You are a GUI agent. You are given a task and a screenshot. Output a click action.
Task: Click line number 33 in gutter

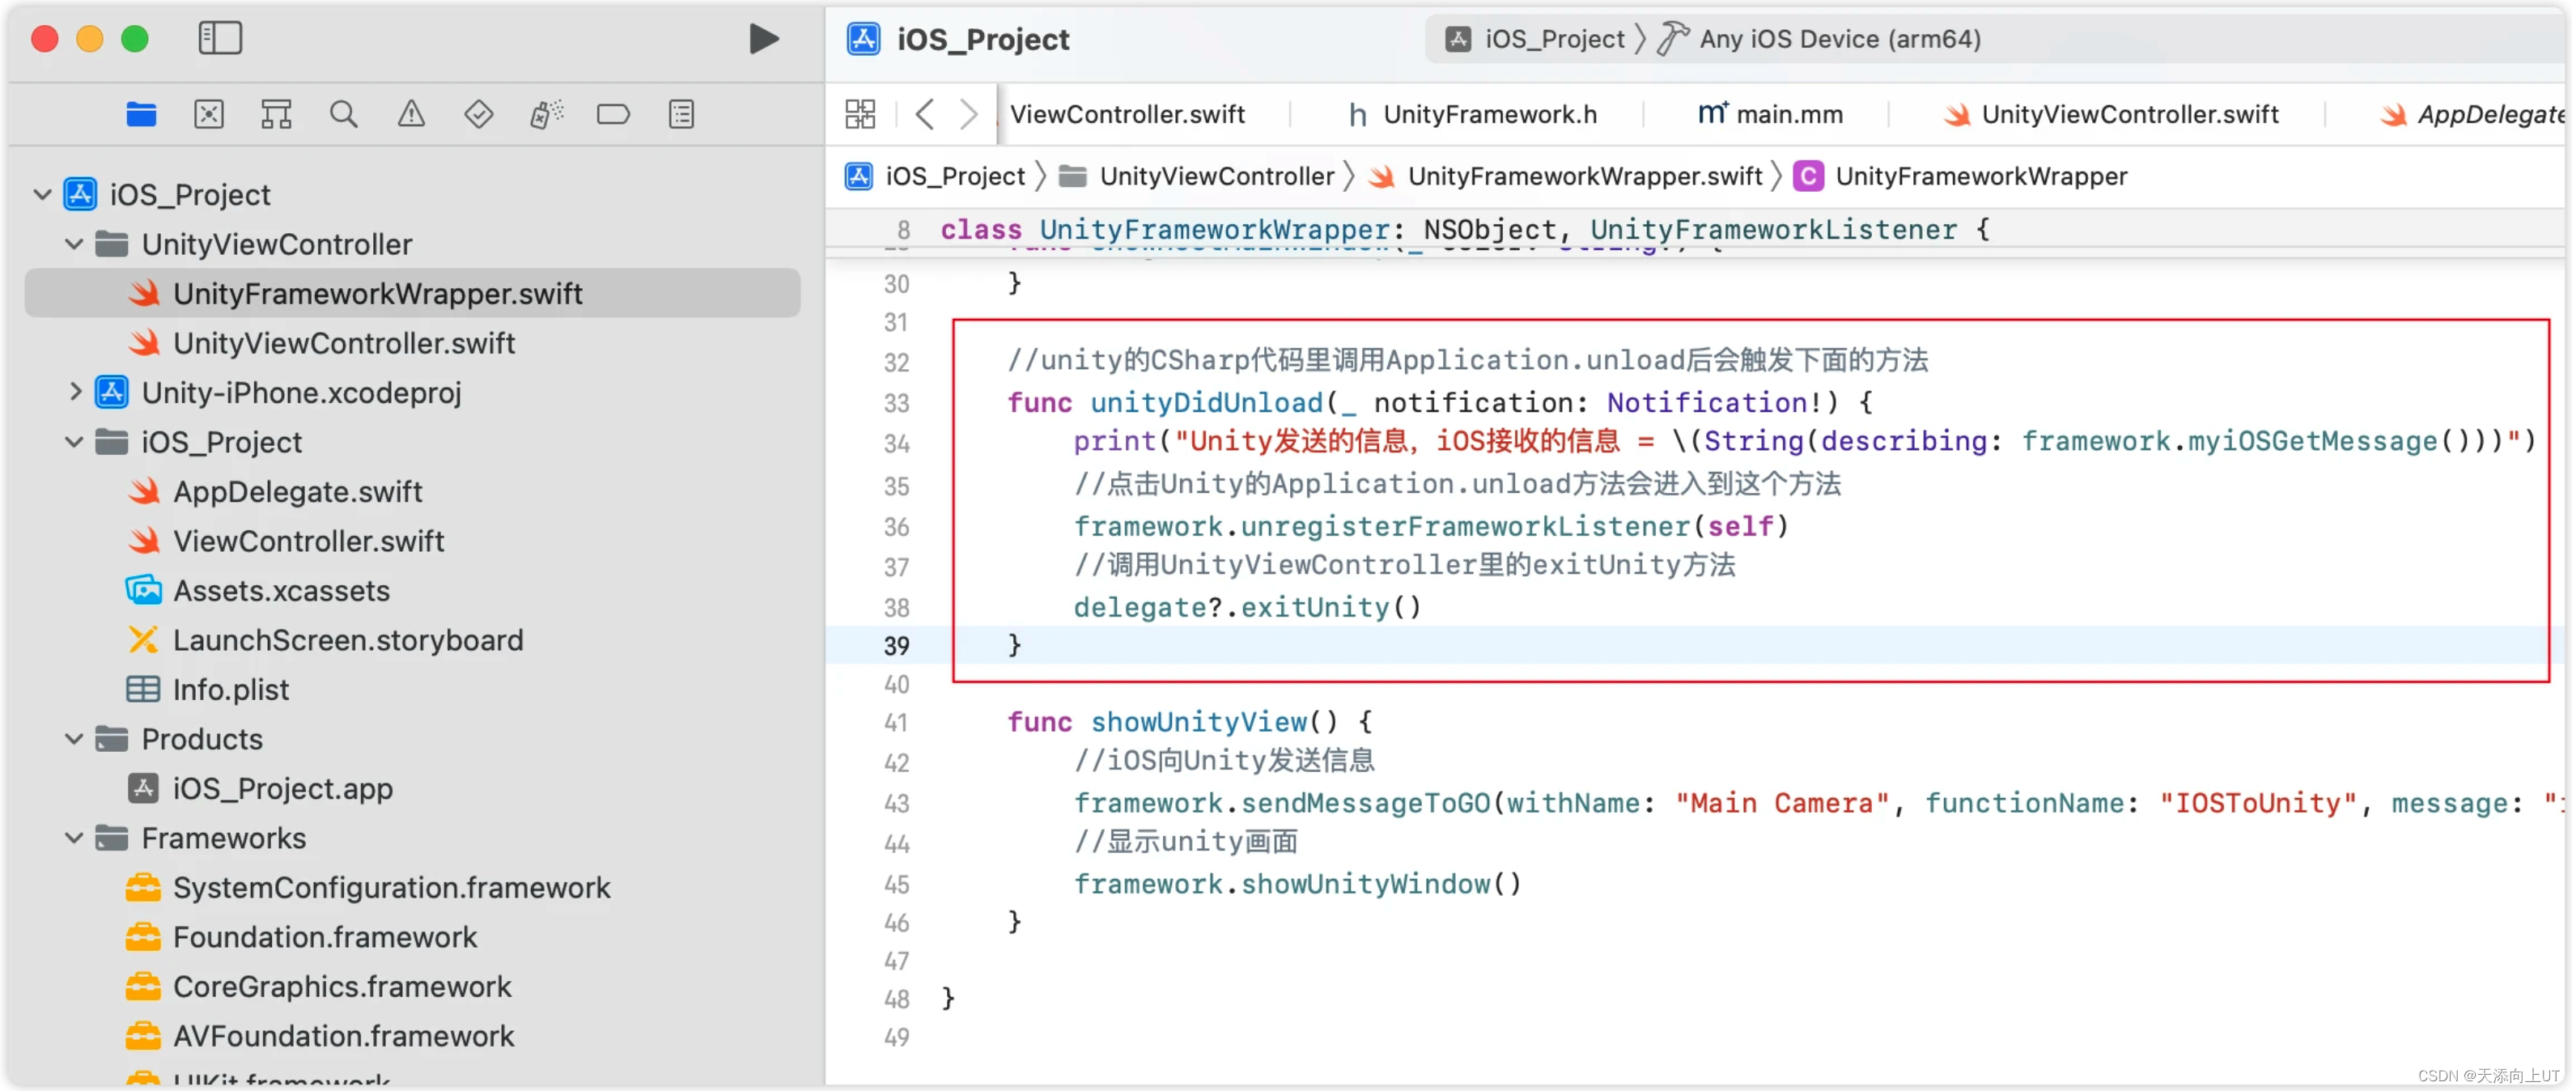(896, 403)
